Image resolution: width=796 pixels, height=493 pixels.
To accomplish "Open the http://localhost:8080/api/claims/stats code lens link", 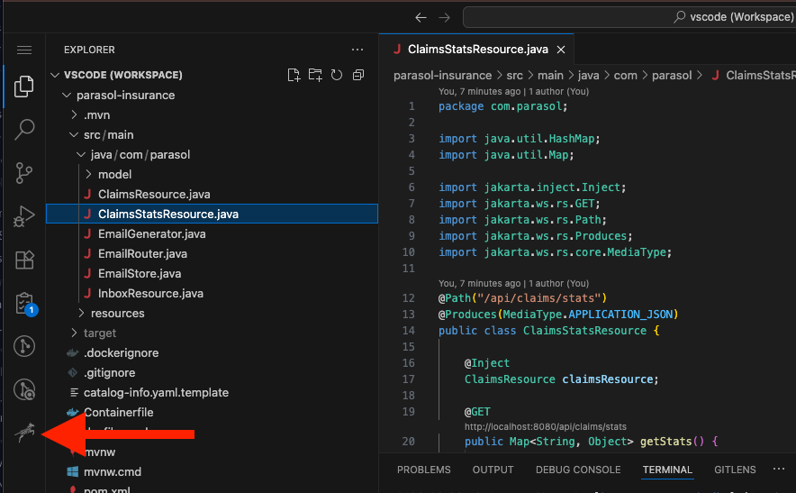I will pos(545,427).
